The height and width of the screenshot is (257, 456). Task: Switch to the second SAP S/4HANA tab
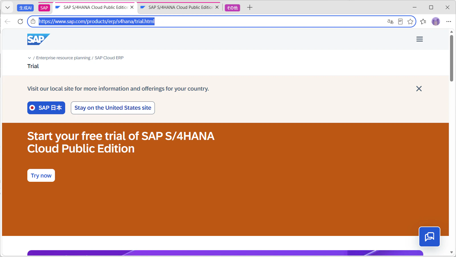(x=180, y=7)
